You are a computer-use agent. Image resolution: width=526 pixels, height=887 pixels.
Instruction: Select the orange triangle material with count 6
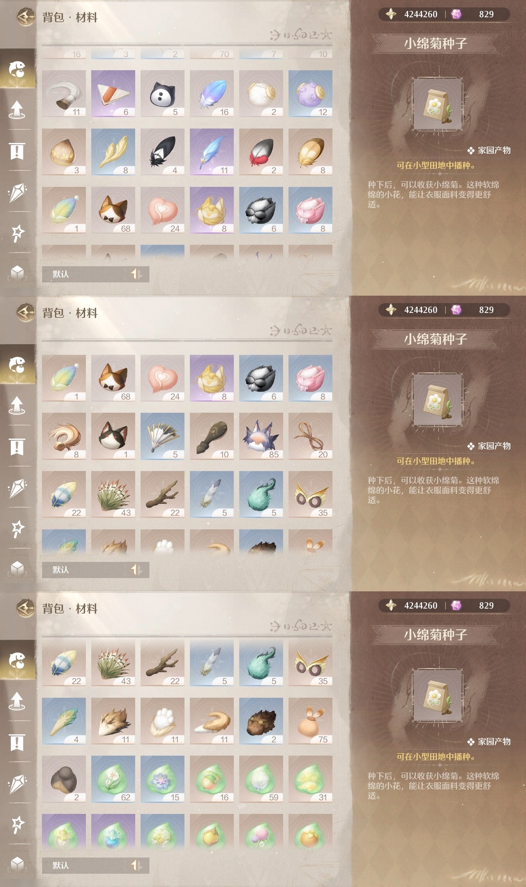(113, 94)
